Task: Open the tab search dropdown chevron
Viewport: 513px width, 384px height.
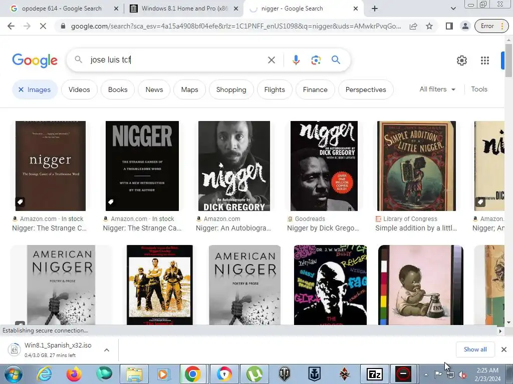Action: point(453,8)
